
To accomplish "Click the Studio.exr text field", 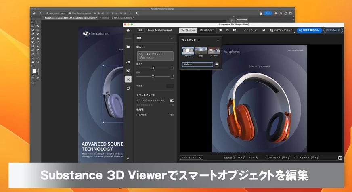I will pyautogui.click(x=197, y=65).
